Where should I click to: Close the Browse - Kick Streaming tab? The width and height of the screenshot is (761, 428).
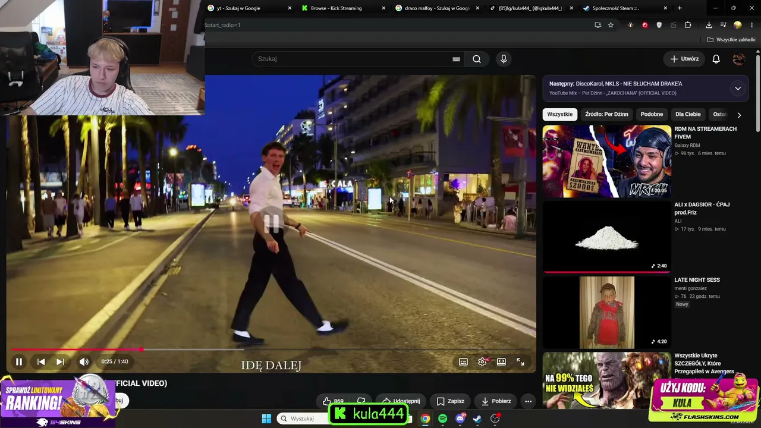383,8
